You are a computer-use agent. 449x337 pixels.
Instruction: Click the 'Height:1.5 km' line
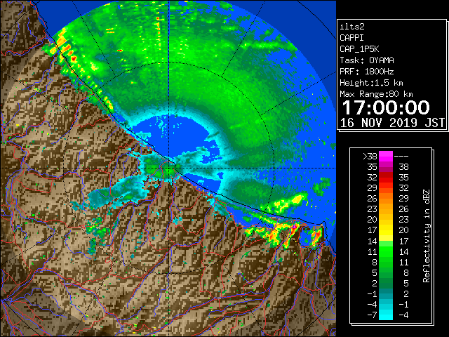point(371,83)
